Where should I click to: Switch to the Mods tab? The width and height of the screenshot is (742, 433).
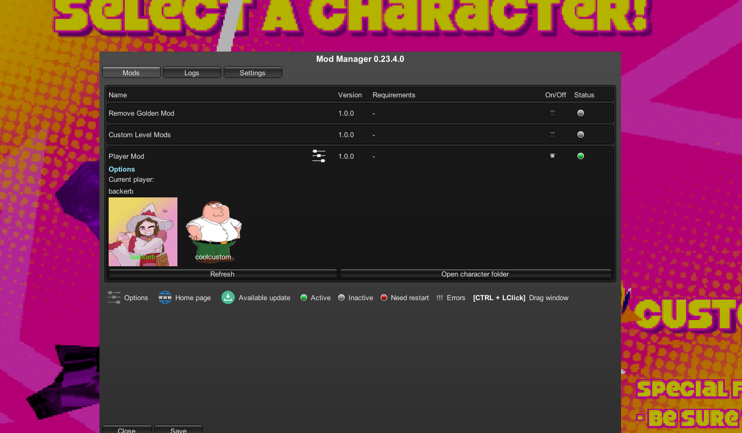pyautogui.click(x=131, y=73)
